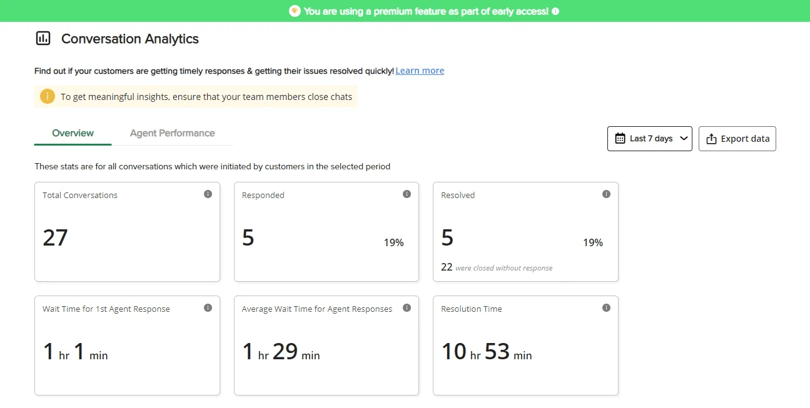The image size is (810, 408).
Task: Select the Total Conversations stat card
Action: coord(127,231)
